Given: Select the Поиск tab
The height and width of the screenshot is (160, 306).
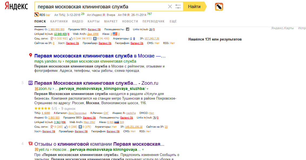Looking at the screenshot, I should [40, 21].
